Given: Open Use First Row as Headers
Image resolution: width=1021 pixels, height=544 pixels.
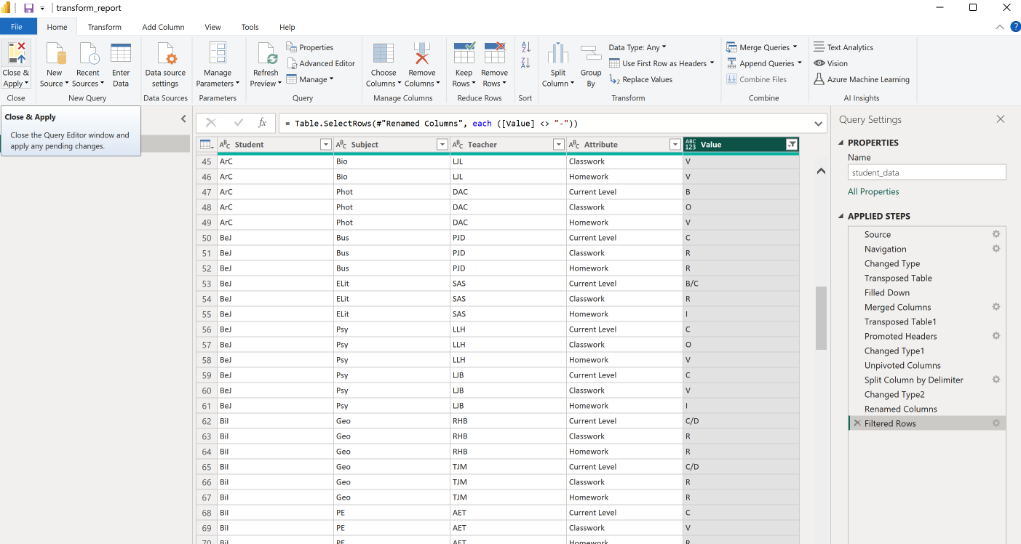Looking at the screenshot, I should [x=662, y=63].
